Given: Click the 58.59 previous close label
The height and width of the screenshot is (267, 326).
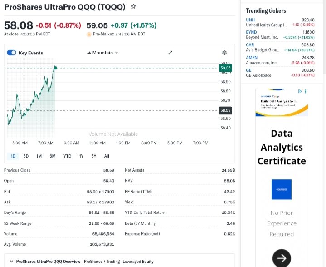Looking at the screenshot, I should (x=225, y=110).
